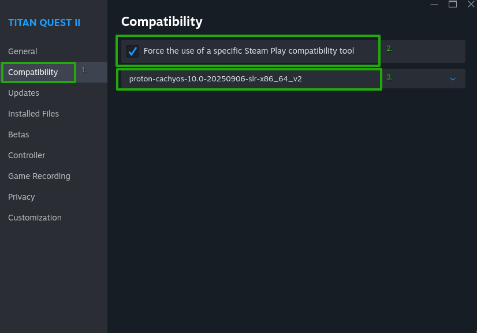Toggle the "Force the use of a specific Steam Play compatibility tool" checkbox
The height and width of the screenshot is (333, 477).
click(x=133, y=51)
